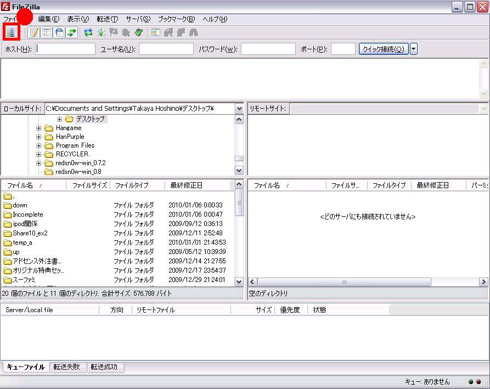The image size is (490, 389).
Task: Click the ユーザ名(U) input field
Action: pyautogui.click(x=166, y=49)
